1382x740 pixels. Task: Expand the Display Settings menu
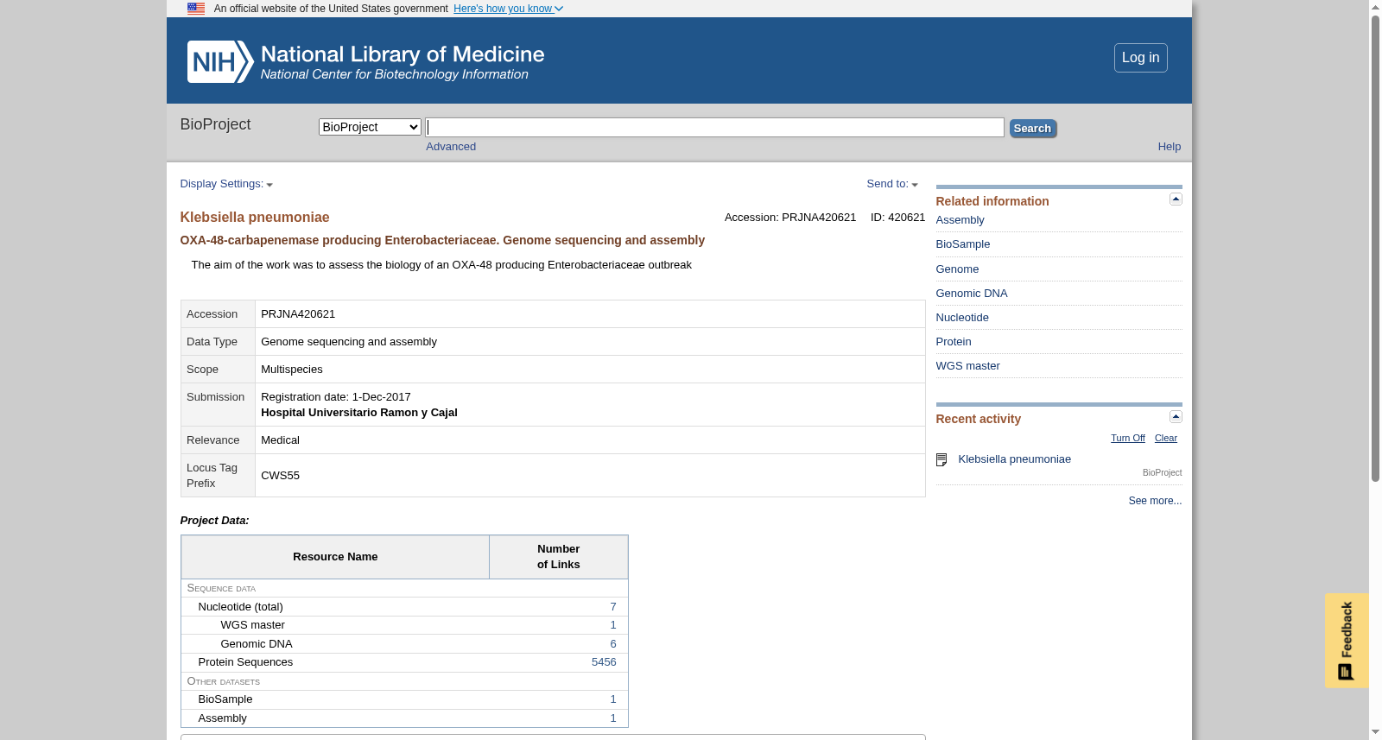[x=226, y=184]
